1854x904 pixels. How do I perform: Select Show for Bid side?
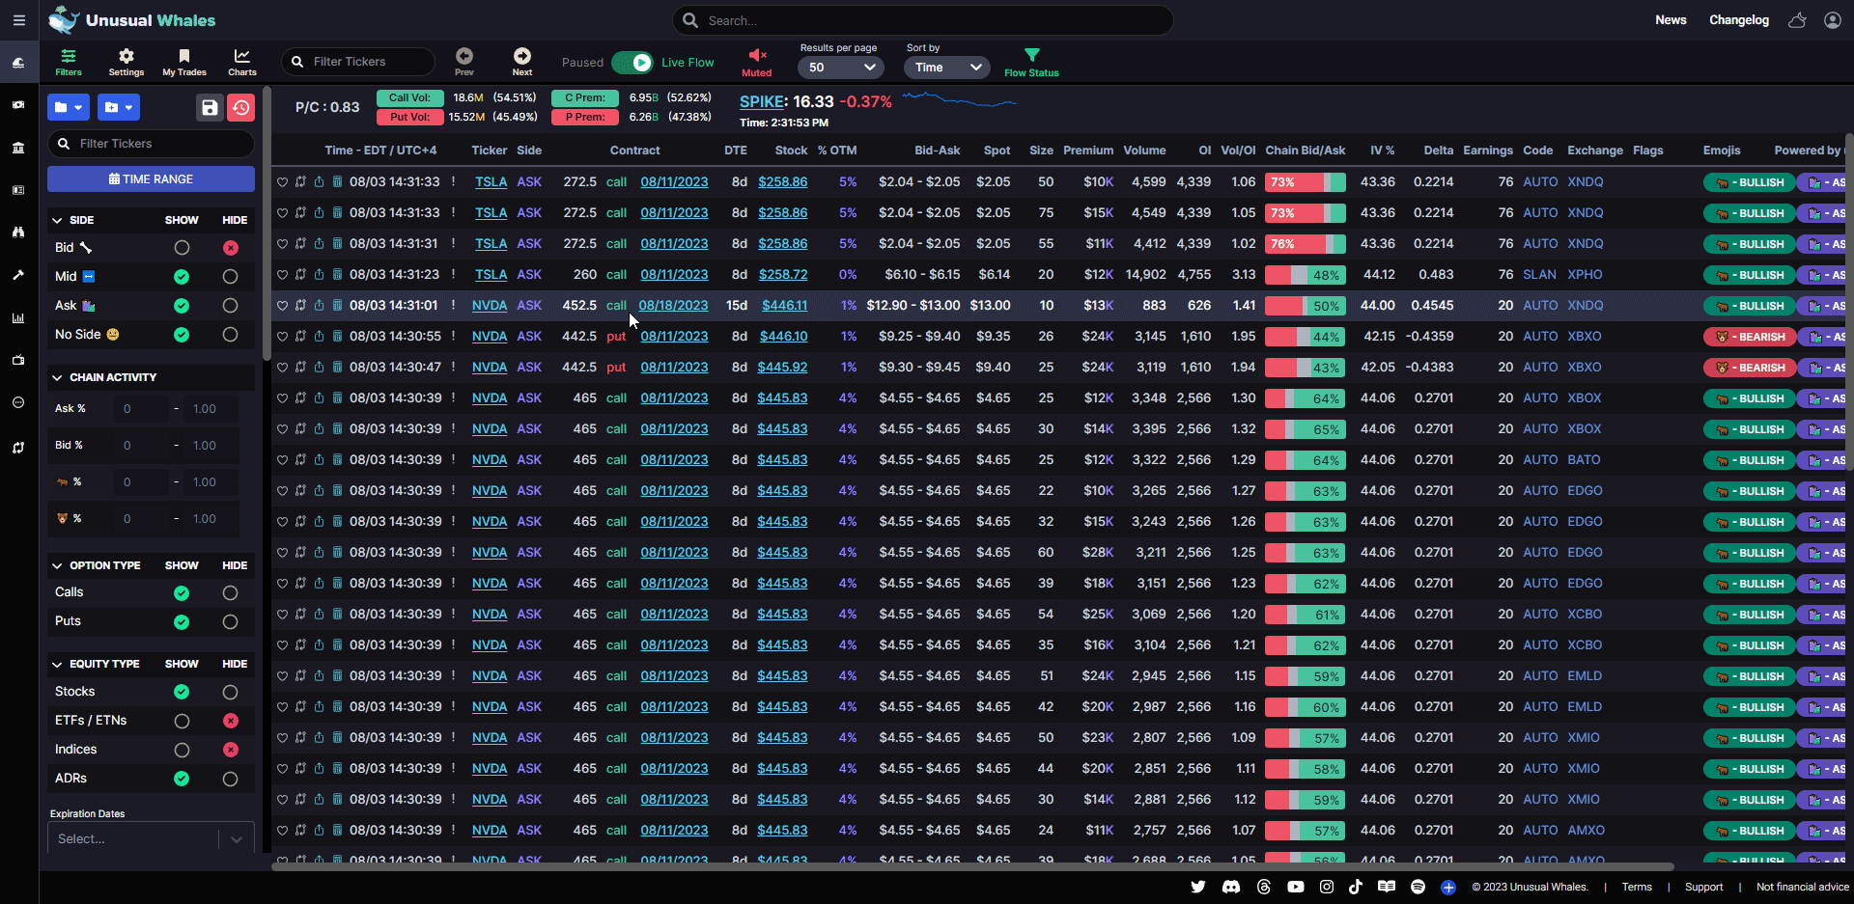coord(182,248)
